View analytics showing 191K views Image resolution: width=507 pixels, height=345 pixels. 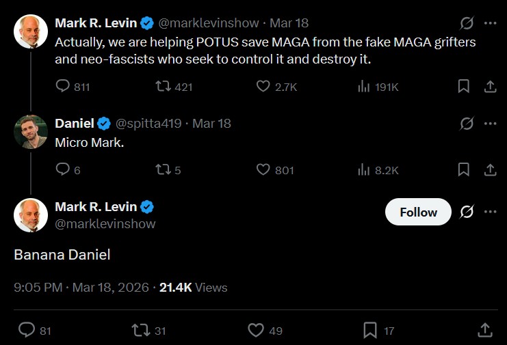[x=364, y=87]
